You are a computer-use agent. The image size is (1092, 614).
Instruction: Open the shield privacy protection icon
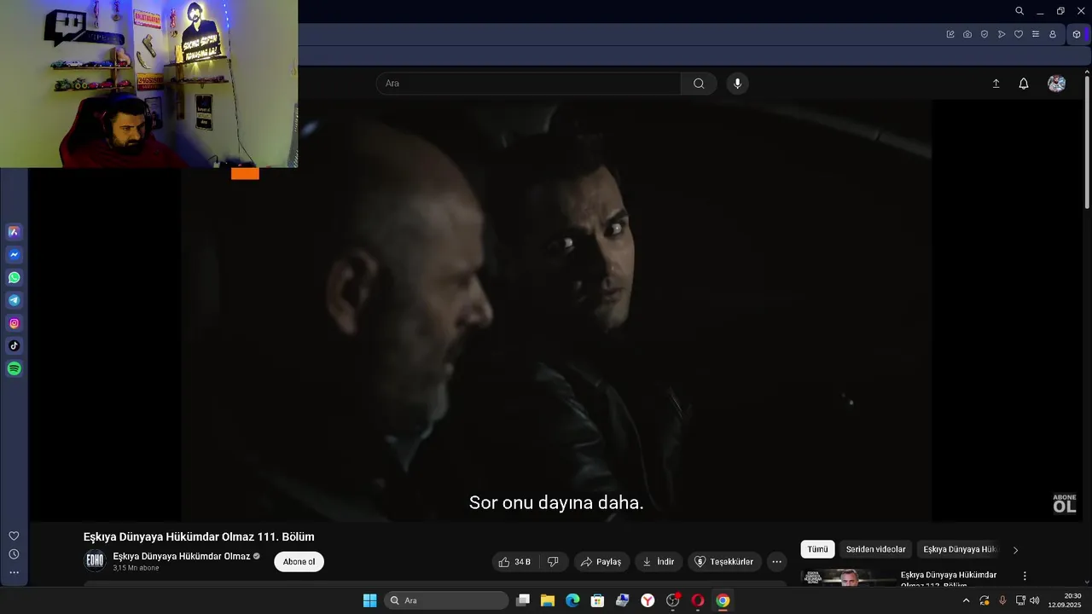point(985,34)
